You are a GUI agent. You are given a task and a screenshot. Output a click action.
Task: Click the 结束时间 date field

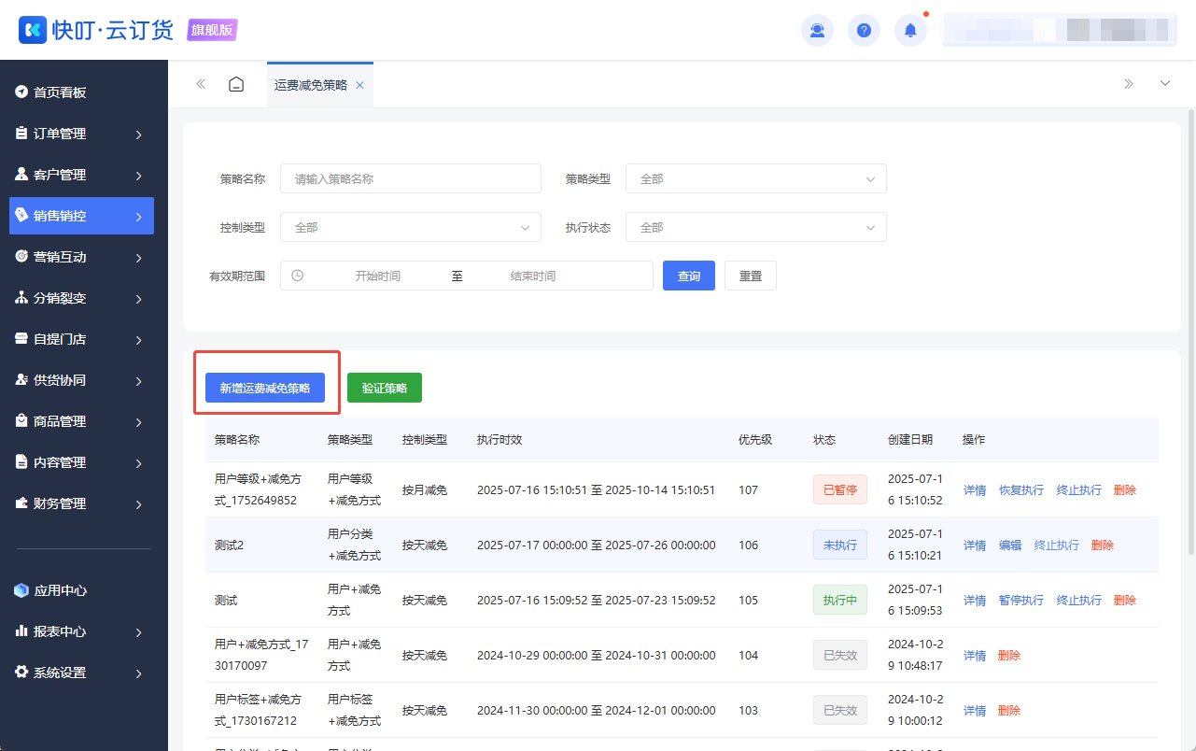click(533, 276)
